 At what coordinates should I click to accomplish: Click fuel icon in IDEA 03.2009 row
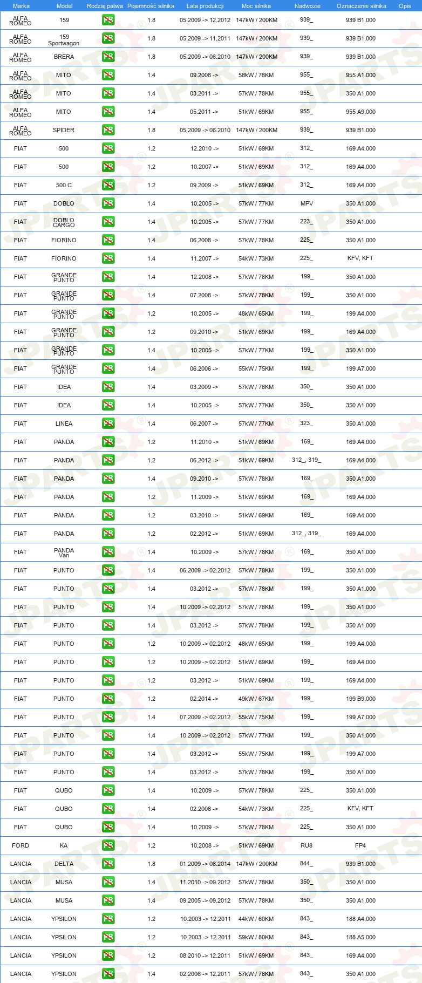(x=108, y=387)
